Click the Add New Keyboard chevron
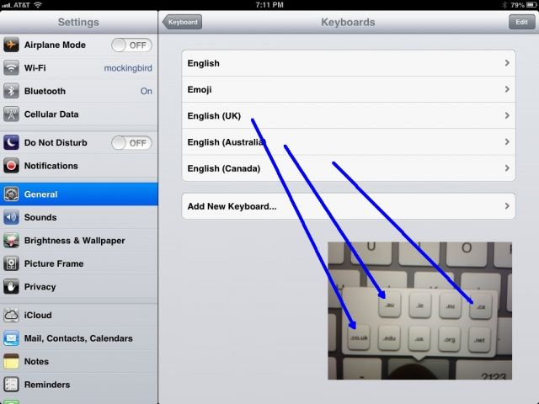The height and width of the screenshot is (404, 539). pos(506,205)
